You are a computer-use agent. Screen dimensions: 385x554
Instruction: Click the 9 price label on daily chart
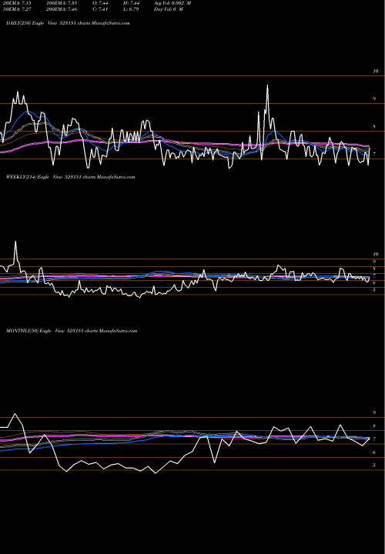click(x=374, y=98)
